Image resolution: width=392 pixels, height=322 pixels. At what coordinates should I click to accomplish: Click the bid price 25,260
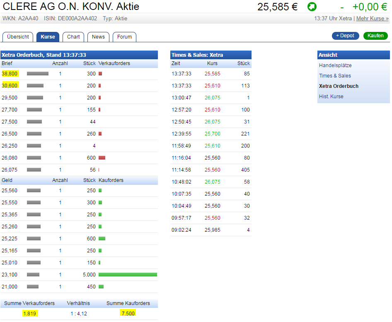click(10, 227)
